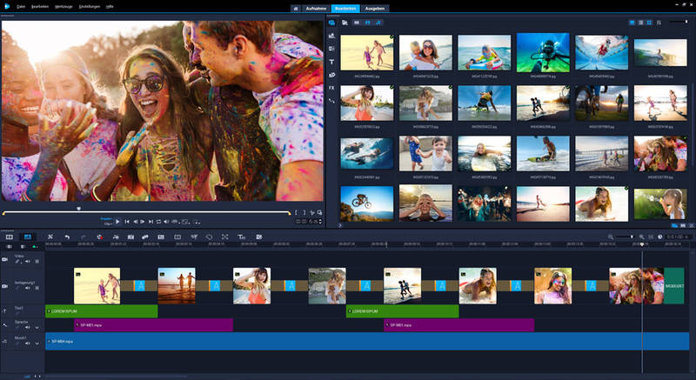Open the Multi-Camera Editor
696x380 pixels.
click(177, 237)
